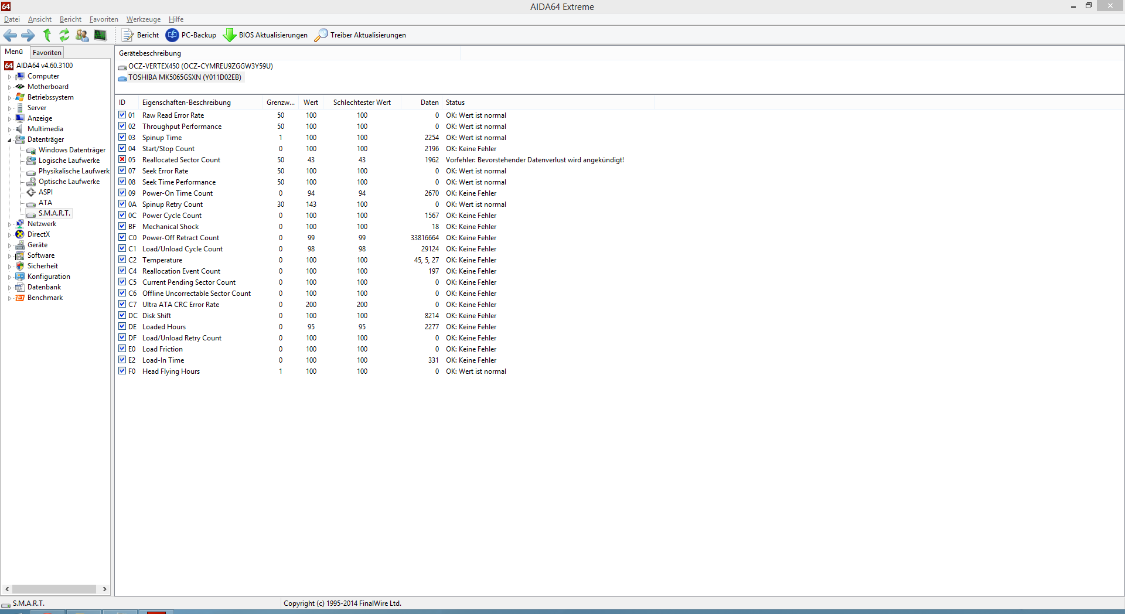Image resolution: width=1125 pixels, height=614 pixels.
Task: Click the PC-Backup blue icon
Action: pyautogui.click(x=172, y=35)
